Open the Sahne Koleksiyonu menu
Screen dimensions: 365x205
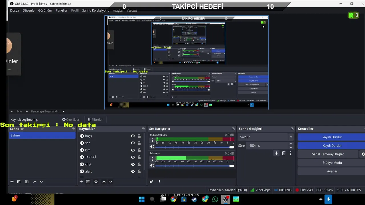pyautogui.click(x=96, y=11)
